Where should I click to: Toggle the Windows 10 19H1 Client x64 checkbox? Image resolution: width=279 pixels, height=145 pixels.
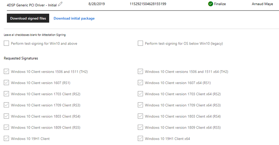point(140,138)
